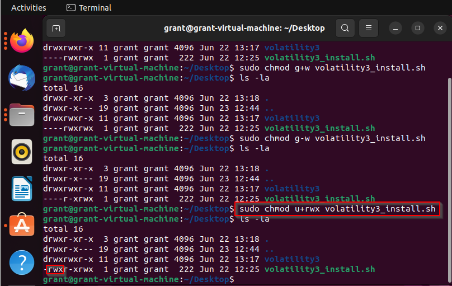Open the Help icon in dock
452x286 pixels.
22,262
